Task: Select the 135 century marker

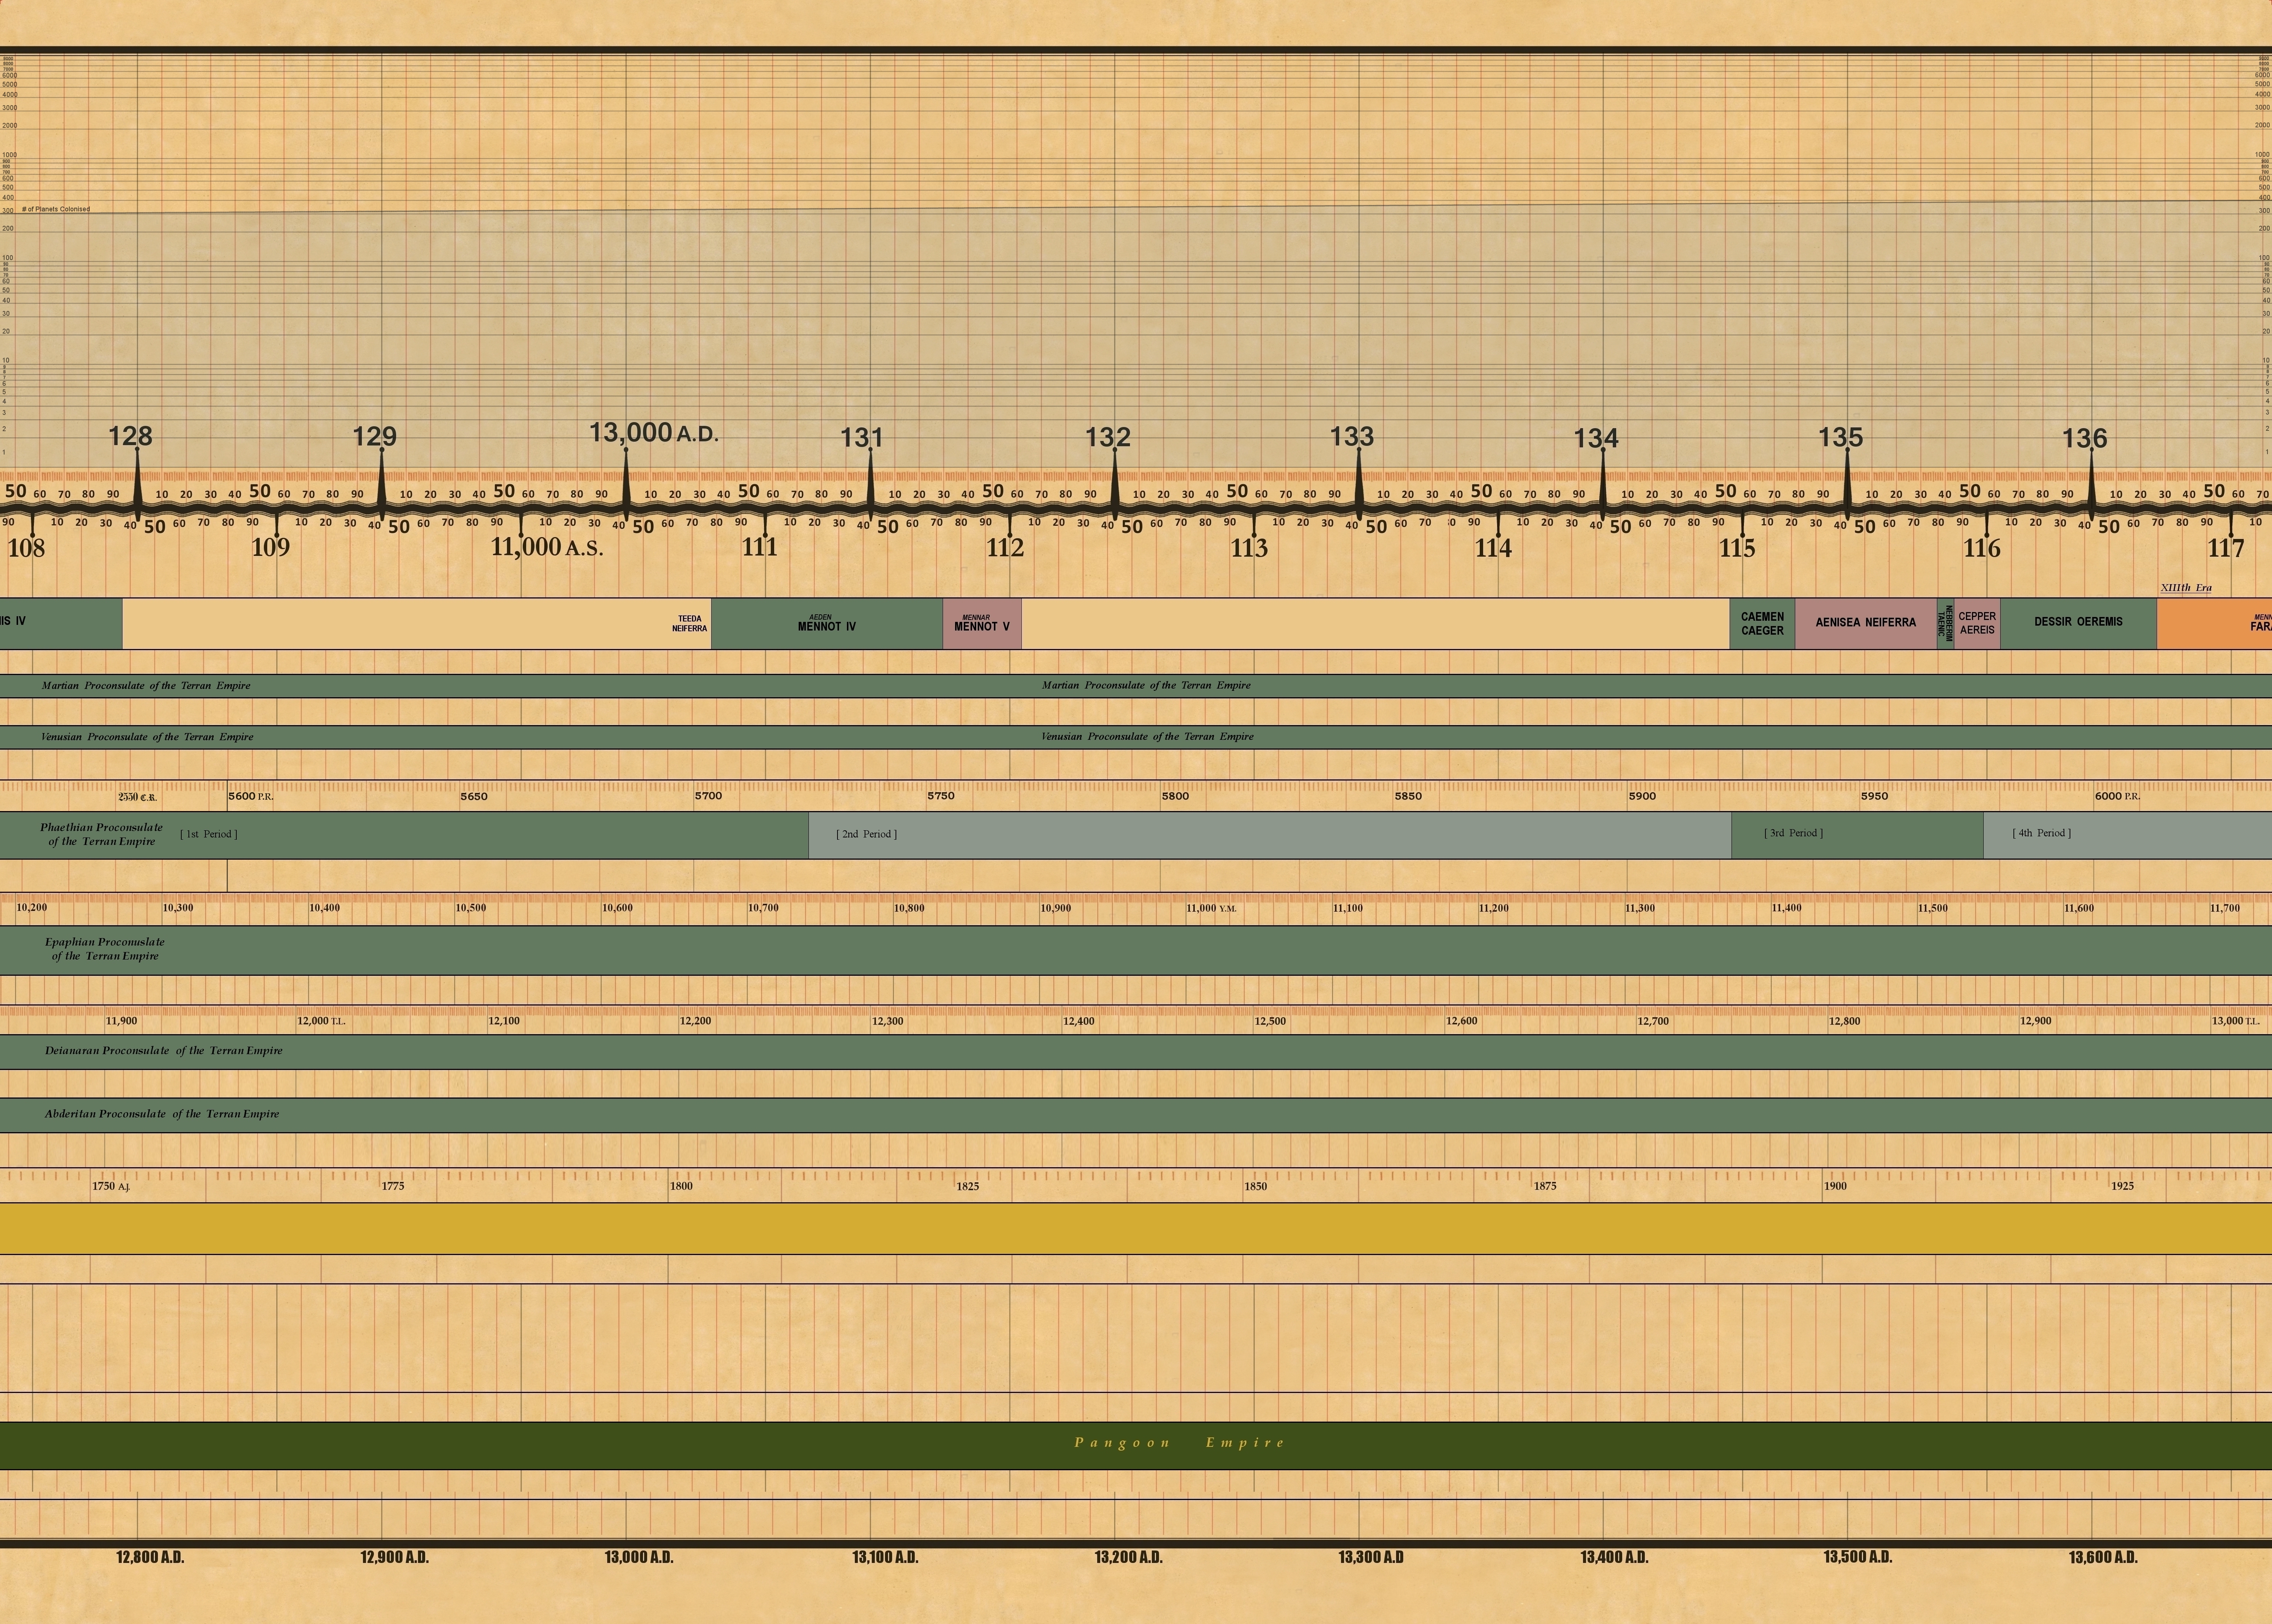Action: tap(1841, 437)
